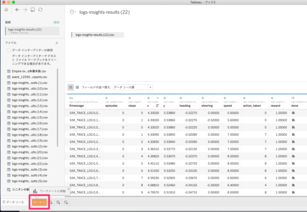The height and width of the screenshot is (212, 307).
Task: Click the heading column header name
Action: tap(185, 106)
